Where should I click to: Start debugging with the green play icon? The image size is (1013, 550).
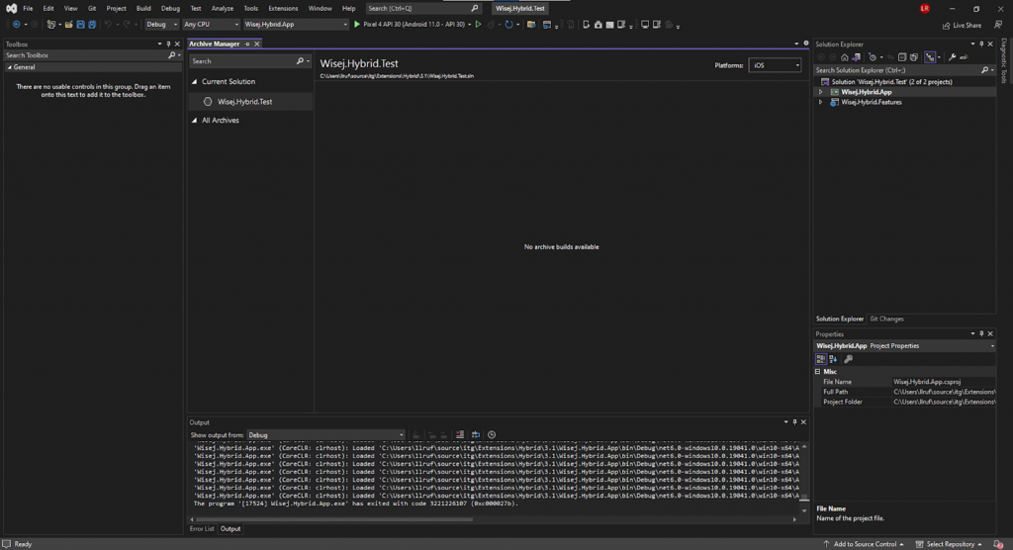click(x=356, y=25)
